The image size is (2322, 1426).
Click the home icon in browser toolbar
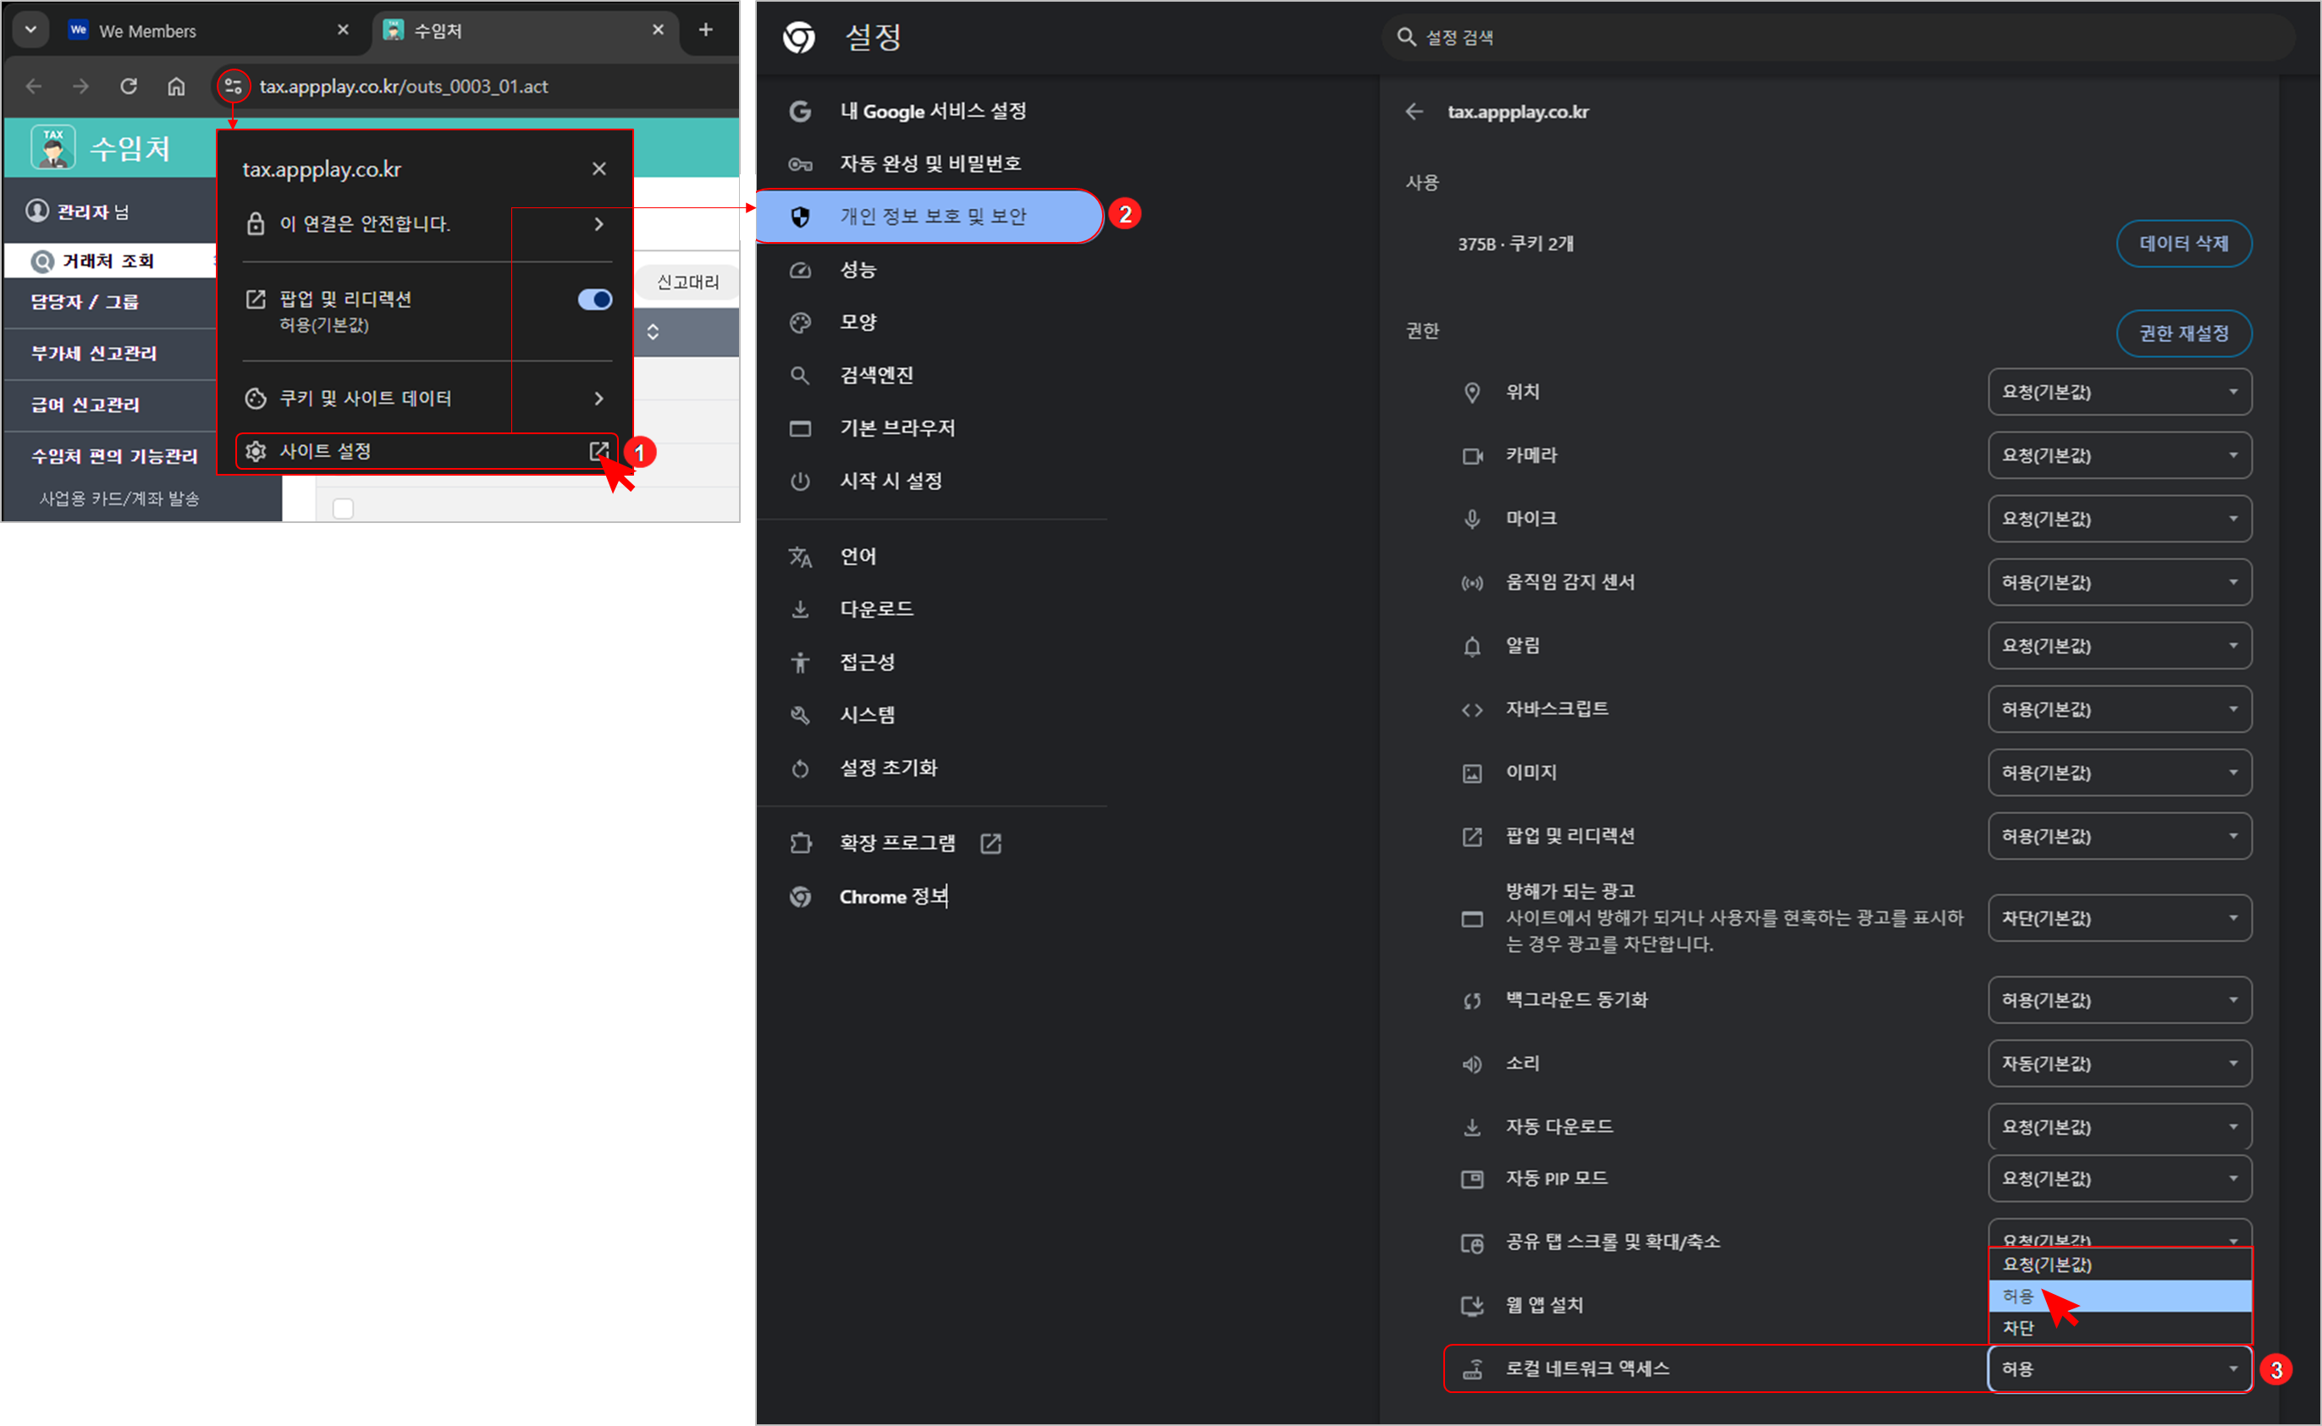click(x=176, y=87)
